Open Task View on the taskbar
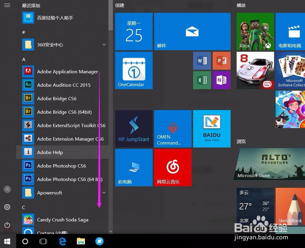 (43, 241)
